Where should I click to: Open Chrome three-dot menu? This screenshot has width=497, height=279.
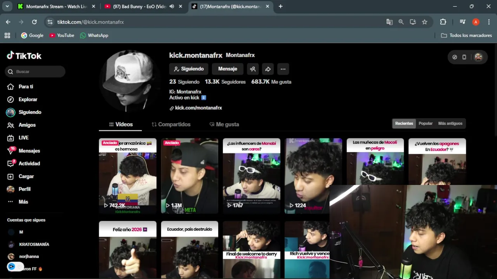489,22
